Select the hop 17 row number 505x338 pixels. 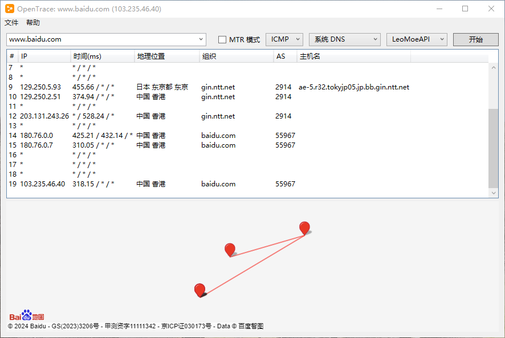[x=12, y=164]
